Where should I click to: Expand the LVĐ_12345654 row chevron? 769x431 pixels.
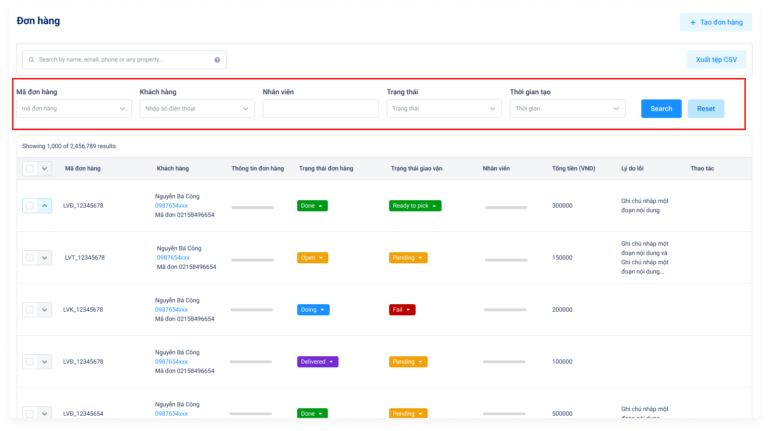[45, 413]
